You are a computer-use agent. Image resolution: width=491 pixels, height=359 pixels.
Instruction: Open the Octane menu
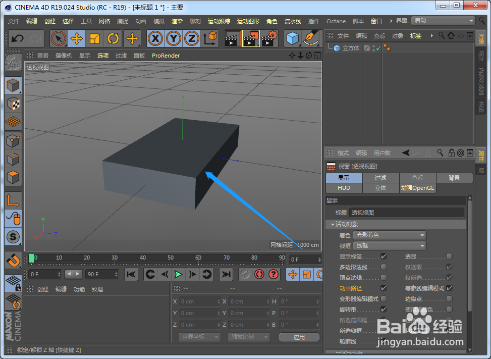[x=336, y=21]
